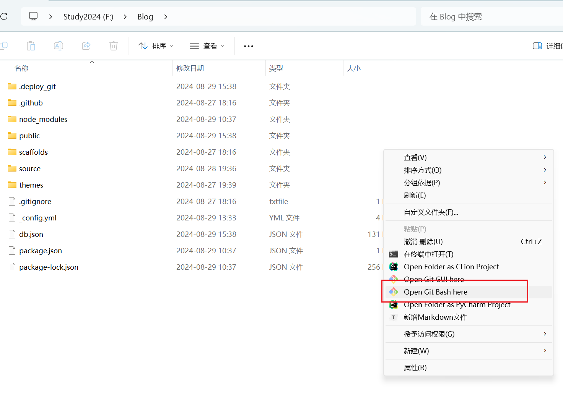
Task: Click the rename toolbar icon
Action: [x=59, y=46]
